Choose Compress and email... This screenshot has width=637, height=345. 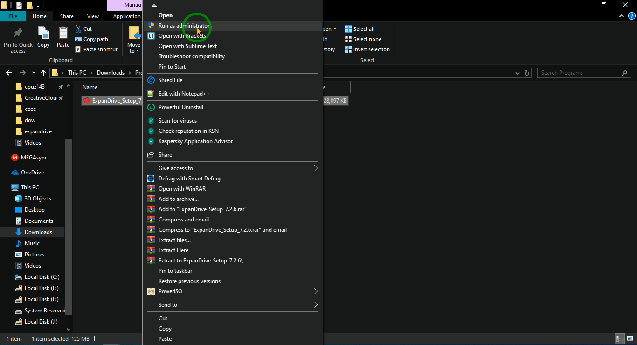[232, 220]
